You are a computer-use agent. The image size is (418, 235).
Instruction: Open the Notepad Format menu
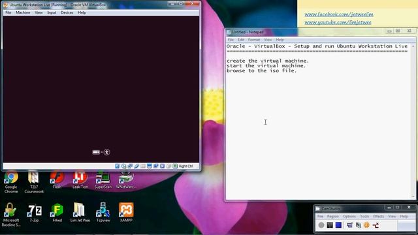[x=254, y=40]
